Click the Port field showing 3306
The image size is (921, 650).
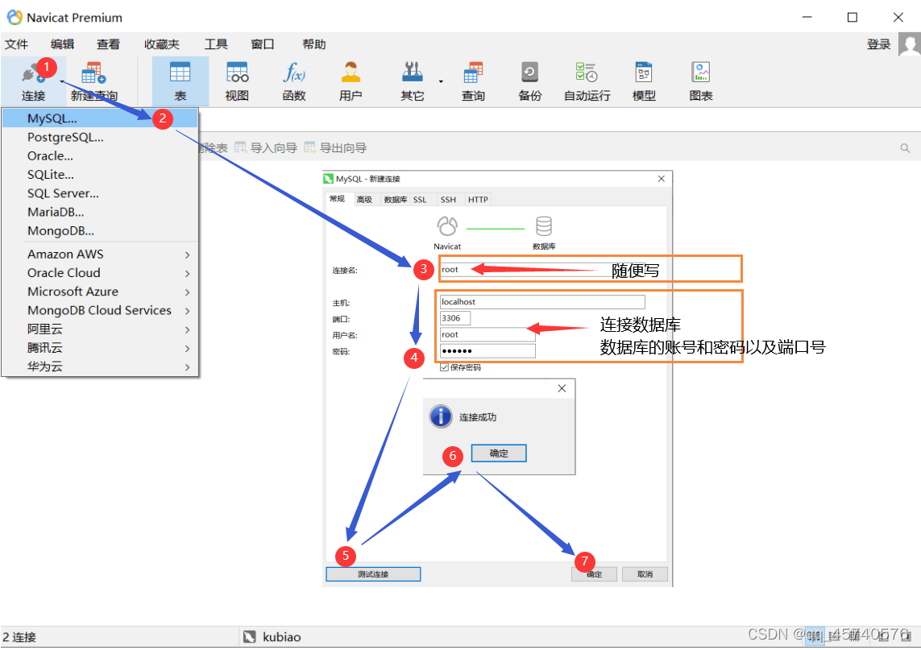(455, 318)
